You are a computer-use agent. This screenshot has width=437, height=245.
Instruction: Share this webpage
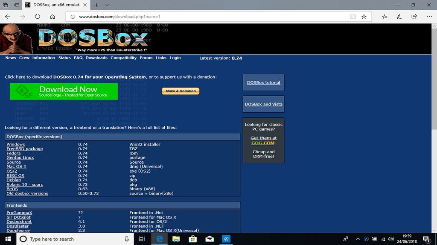coord(414,17)
